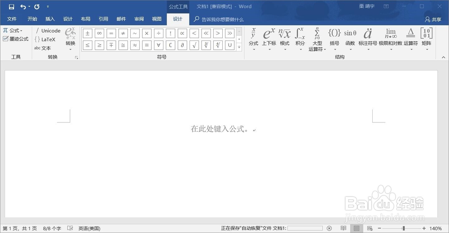Expand the 上下标 script structures

coord(269,39)
